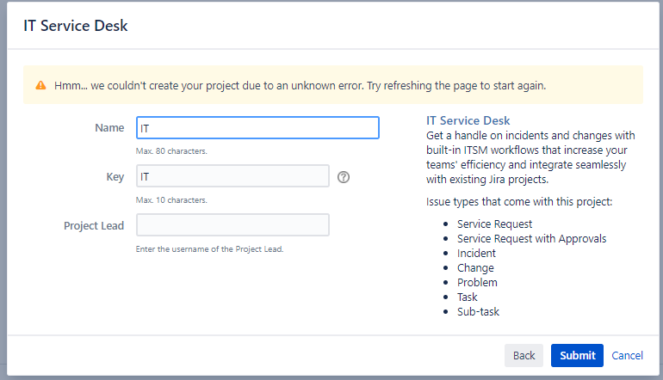Screen dimensions: 663x380
Task: Focus the Name input field
Action: [257, 127]
